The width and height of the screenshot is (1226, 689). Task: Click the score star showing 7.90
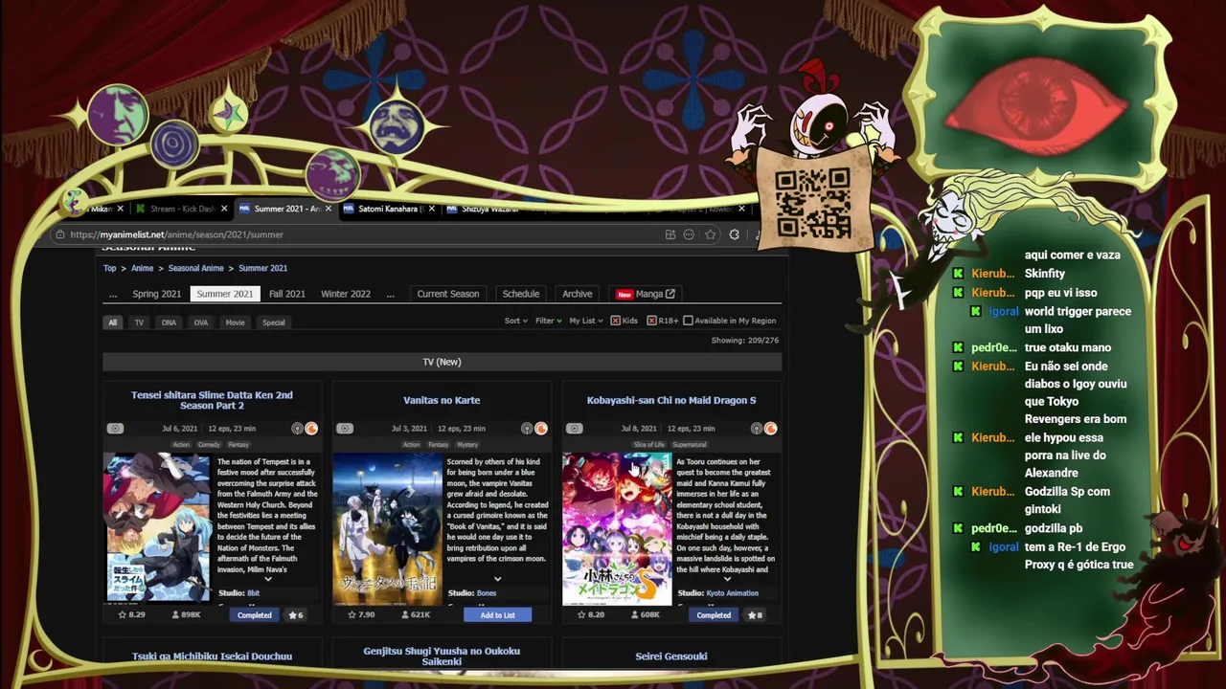[x=352, y=615]
